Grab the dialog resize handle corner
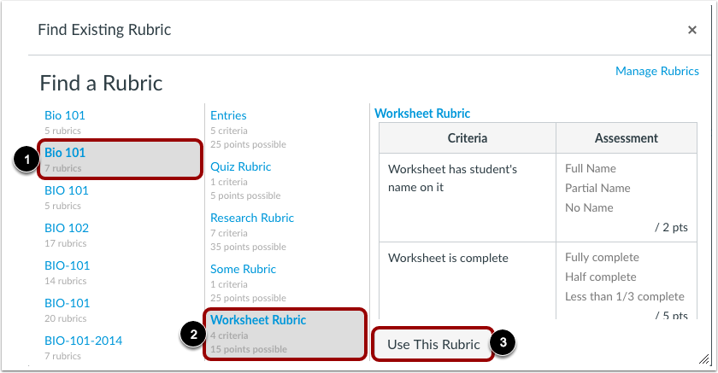The width and height of the screenshot is (718, 373). [703, 359]
